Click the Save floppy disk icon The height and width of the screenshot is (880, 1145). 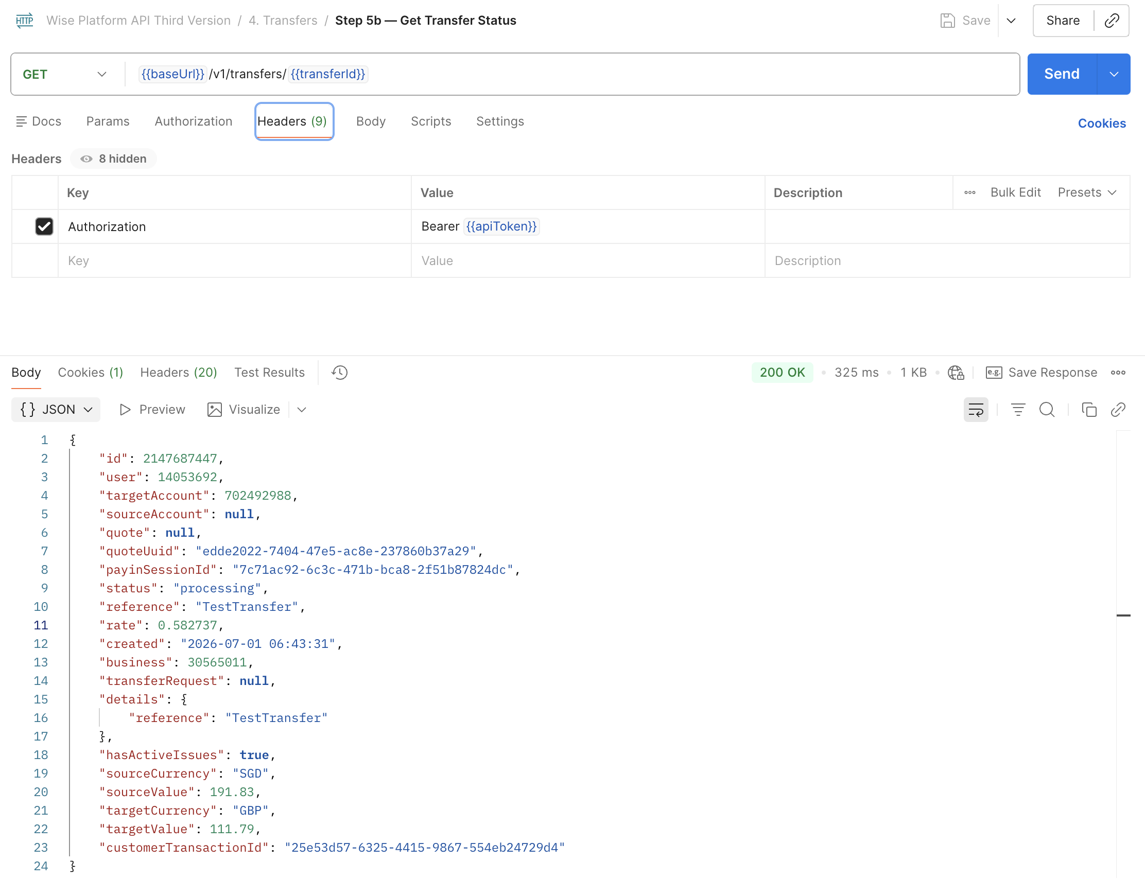[x=947, y=21]
